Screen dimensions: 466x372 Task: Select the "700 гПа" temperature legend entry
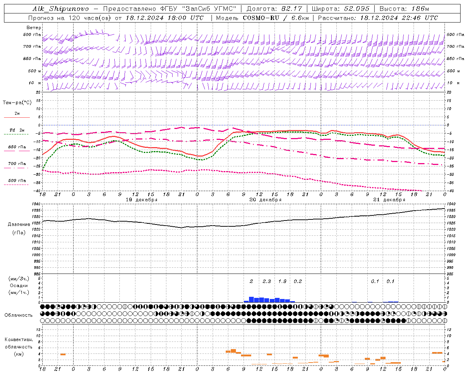(x=17, y=164)
